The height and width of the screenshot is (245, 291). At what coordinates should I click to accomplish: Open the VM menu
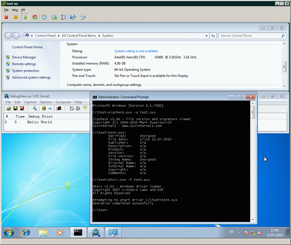(23, 10)
